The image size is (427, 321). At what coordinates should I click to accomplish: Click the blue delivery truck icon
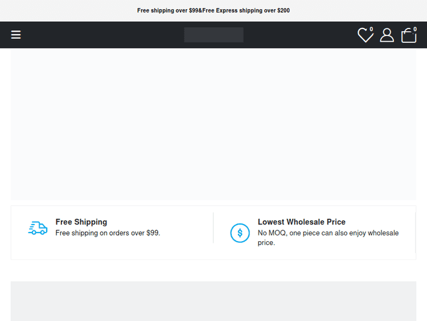point(38,228)
